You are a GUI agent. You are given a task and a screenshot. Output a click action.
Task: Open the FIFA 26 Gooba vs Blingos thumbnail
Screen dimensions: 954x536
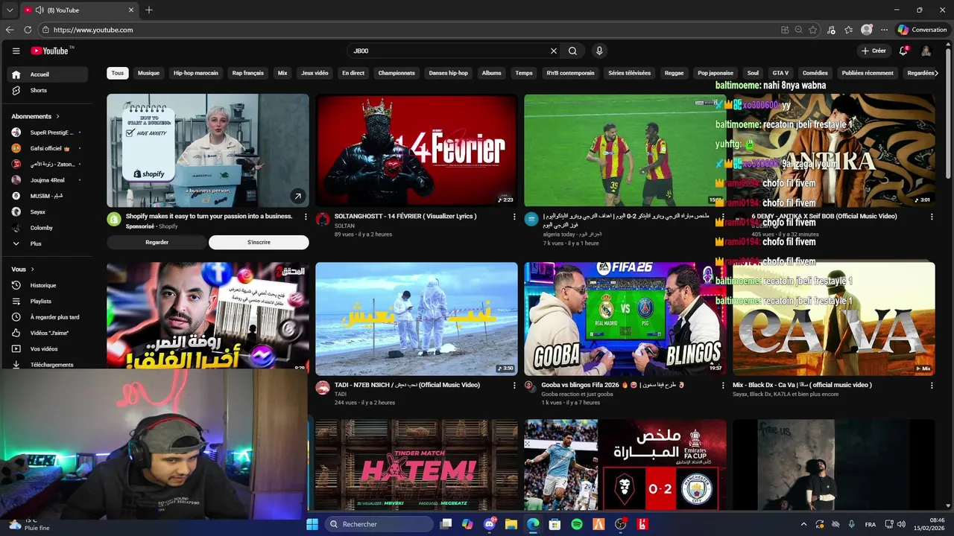tap(625, 319)
